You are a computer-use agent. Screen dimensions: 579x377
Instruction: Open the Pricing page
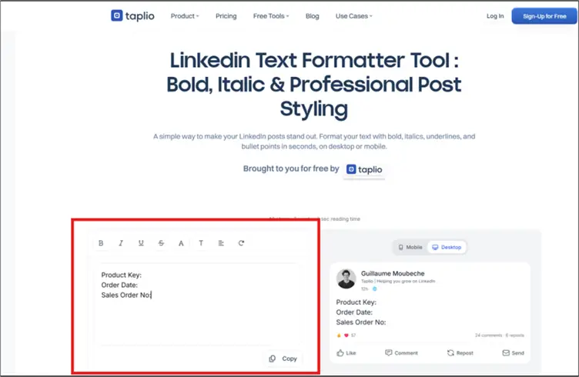[226, 16]
